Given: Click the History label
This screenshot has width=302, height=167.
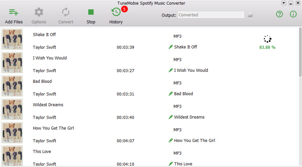Looking at the screenshot, I should click(x=116, y=22).
